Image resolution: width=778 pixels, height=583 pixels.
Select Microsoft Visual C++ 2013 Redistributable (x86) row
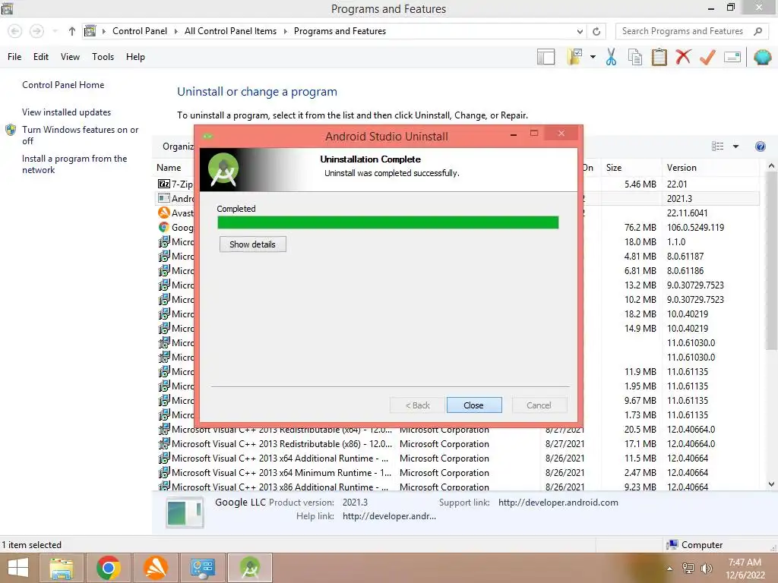pyautogui.click(x=457, y=443)
